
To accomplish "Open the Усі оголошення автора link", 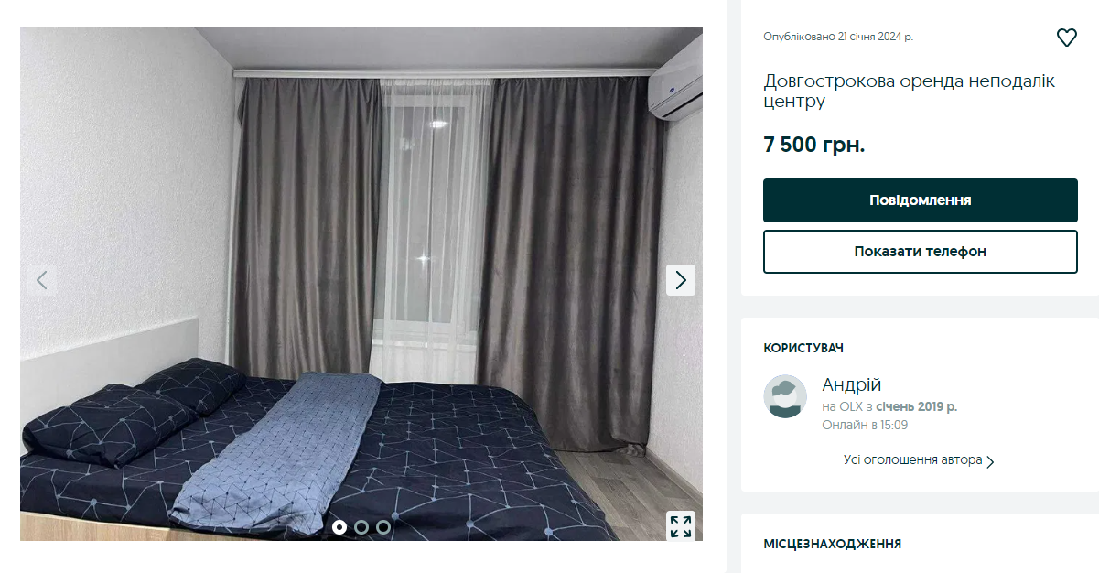I will pyautogui.click(x=913, y=459).
